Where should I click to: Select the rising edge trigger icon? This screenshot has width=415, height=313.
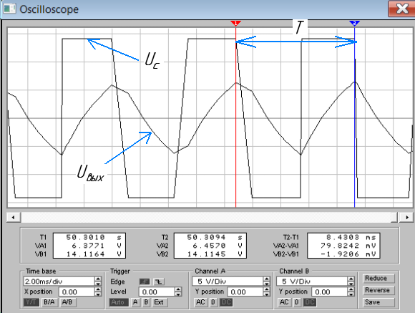pos(145,281)
